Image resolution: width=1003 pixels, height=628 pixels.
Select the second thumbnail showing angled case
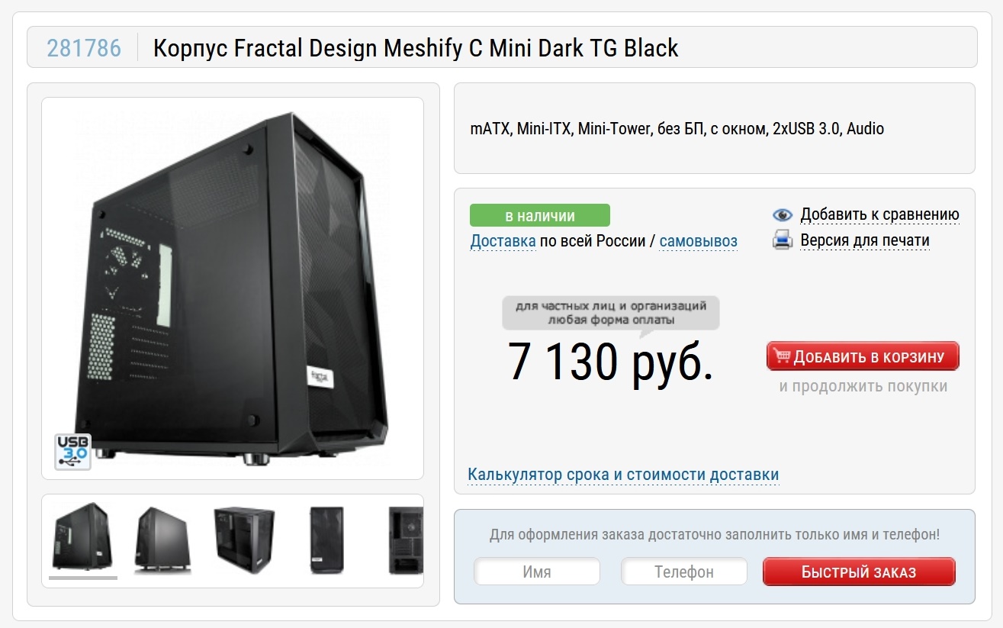point(163,539)
